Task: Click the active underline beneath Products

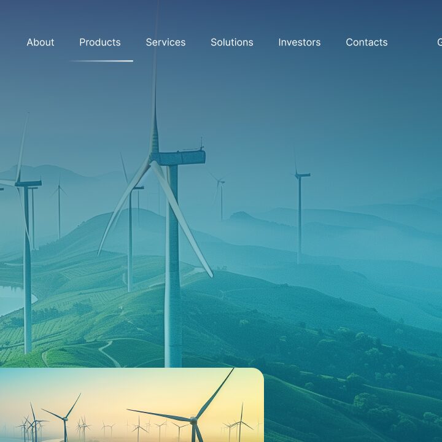Action: point(102,61)
